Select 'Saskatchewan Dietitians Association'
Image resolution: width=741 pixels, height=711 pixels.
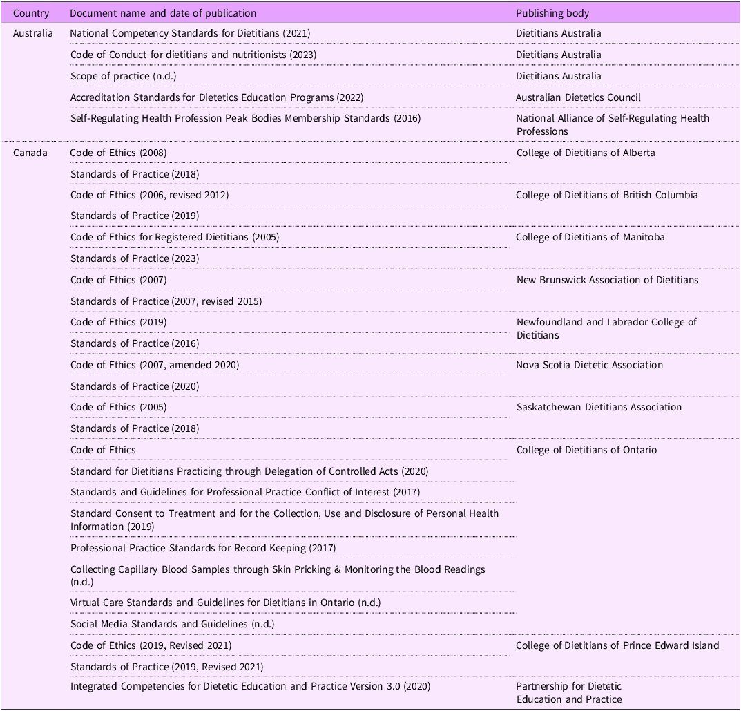599,407
